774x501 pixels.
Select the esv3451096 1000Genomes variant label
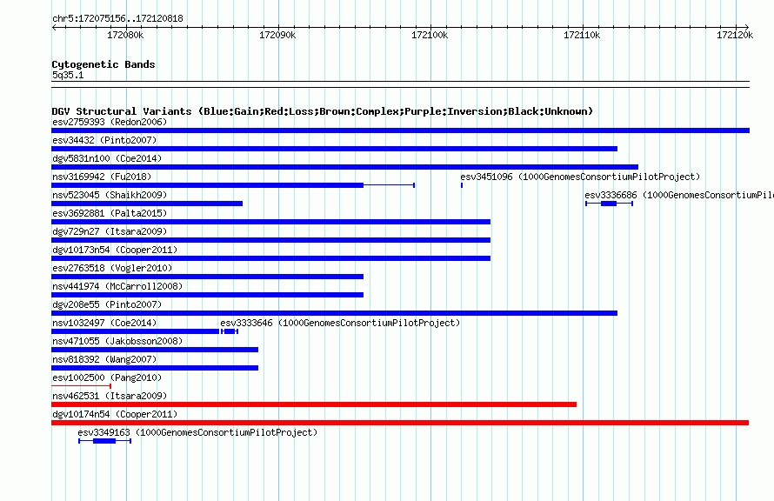[x=580, y=177]
